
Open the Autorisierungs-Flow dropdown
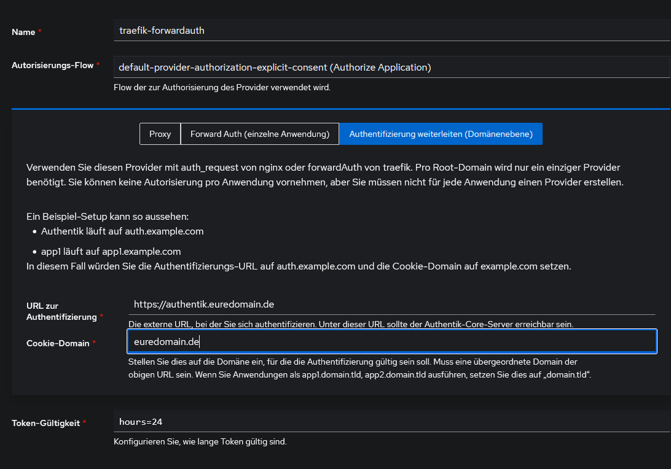click(x=391, y=68)
